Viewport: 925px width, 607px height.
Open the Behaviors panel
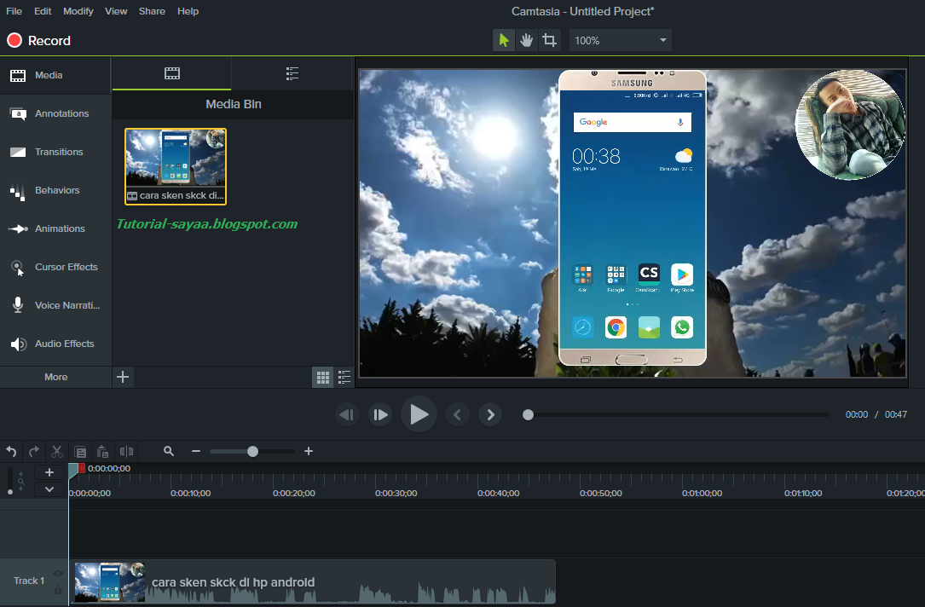pyautogui.click(x=55, y=190)
